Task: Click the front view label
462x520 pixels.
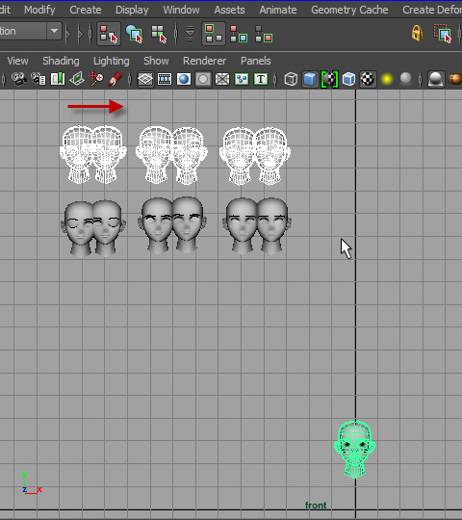Action: [316, 506]
